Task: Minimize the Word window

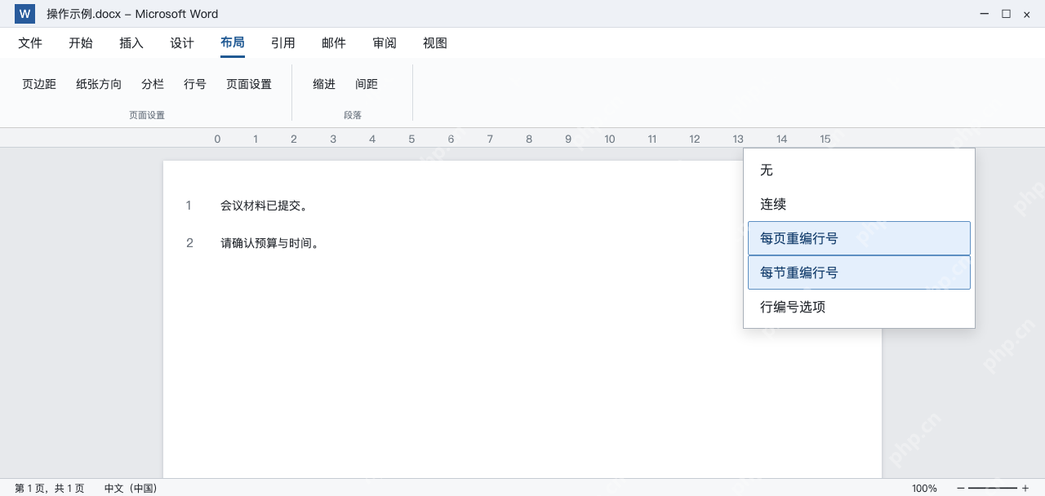Action: coord(985,14)
